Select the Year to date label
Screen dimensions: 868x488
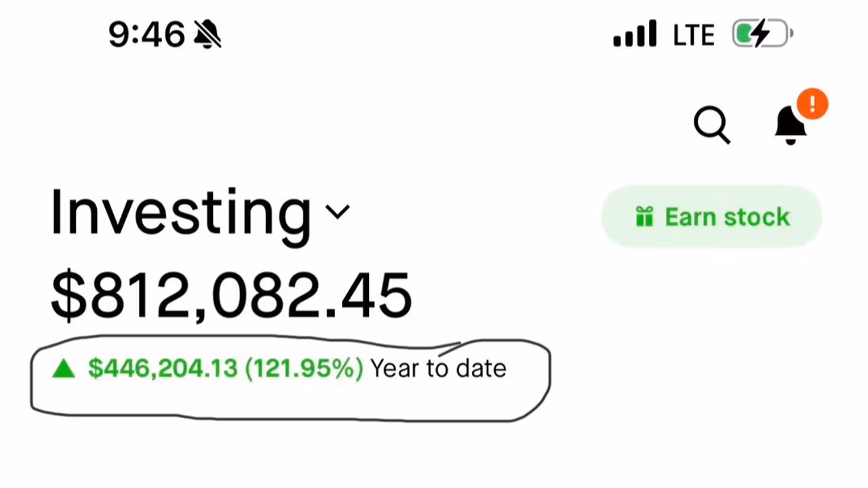pos(439,369)
